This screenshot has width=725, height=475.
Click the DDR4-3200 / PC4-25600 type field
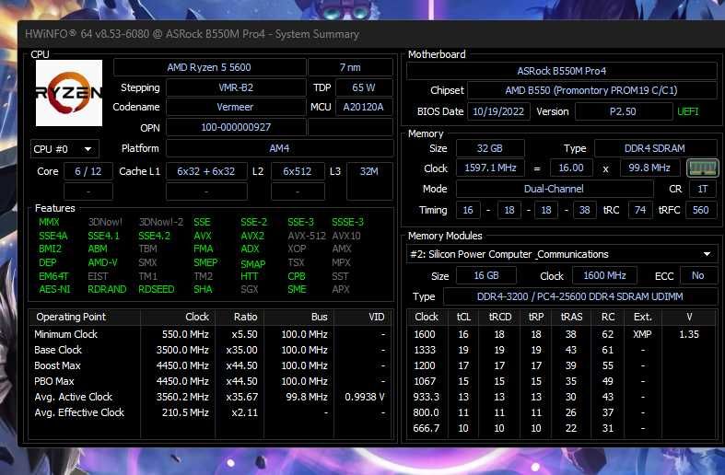point(580,296)
